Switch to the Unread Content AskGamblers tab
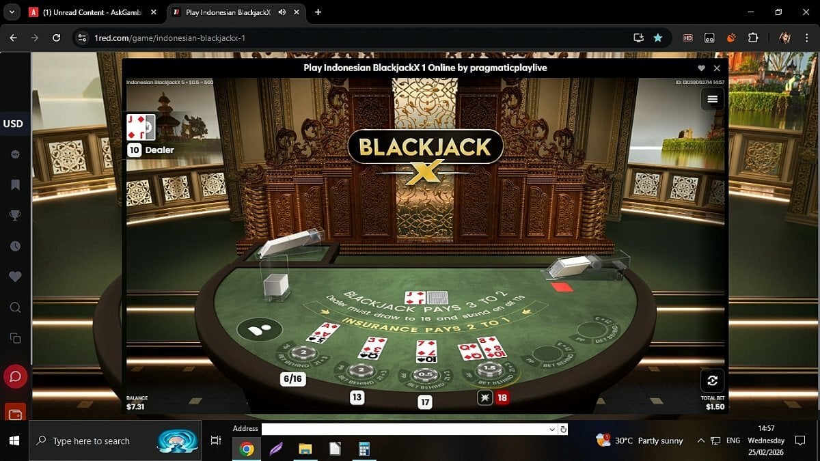The height and width of the screenshot is (461, 820). coord(92,12)
